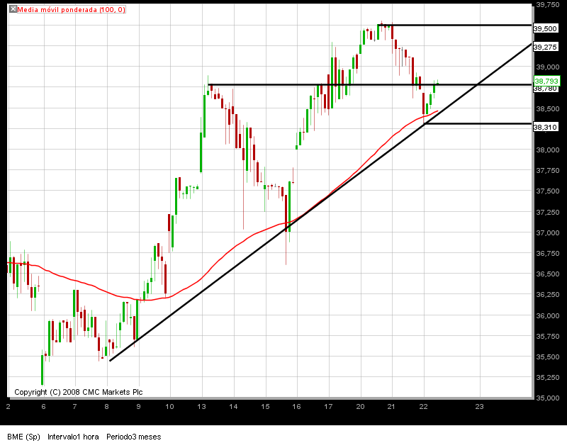The image size is (567, 443).
Task: Click the Copyright 2008 CMC Markets Plc text
Action: (79, 392)
